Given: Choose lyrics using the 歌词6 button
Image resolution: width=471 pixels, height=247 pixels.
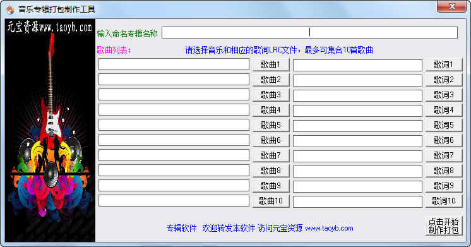Looking at the screenshot, I should click(x=444, y=140).
